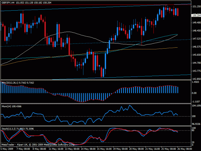This screenshot has width=201, height=151.
Task: Click the 146.575 price axis label
Action: click(x=196, y=47)
